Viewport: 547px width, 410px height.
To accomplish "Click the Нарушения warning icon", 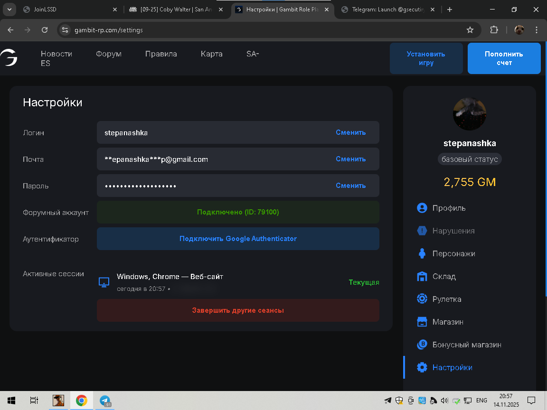I will pyautogui.click(x=422, y=231).
